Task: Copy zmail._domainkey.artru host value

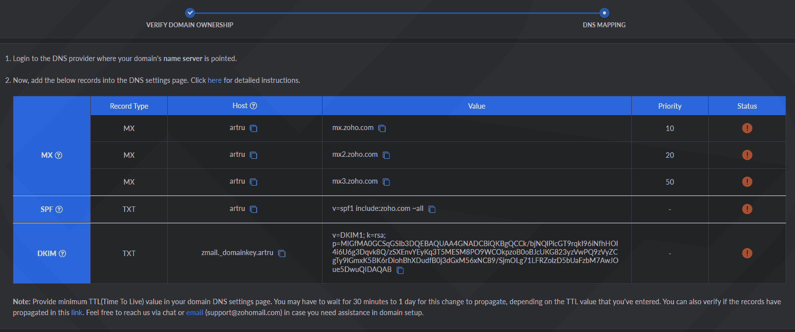Action: [x=282, y=254]
